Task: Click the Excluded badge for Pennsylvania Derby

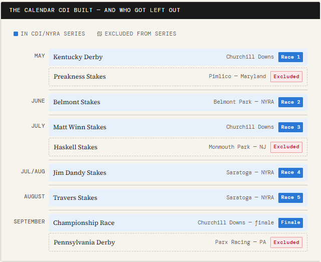Action: click(286, 242)
